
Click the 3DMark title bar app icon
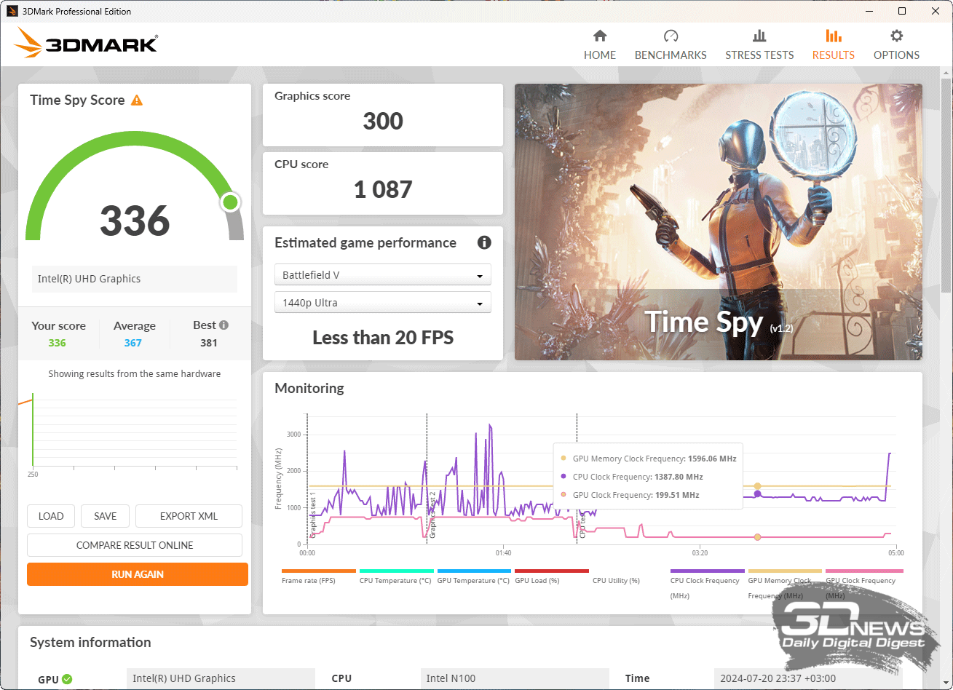pyautogui.click(x=12, y=11)
